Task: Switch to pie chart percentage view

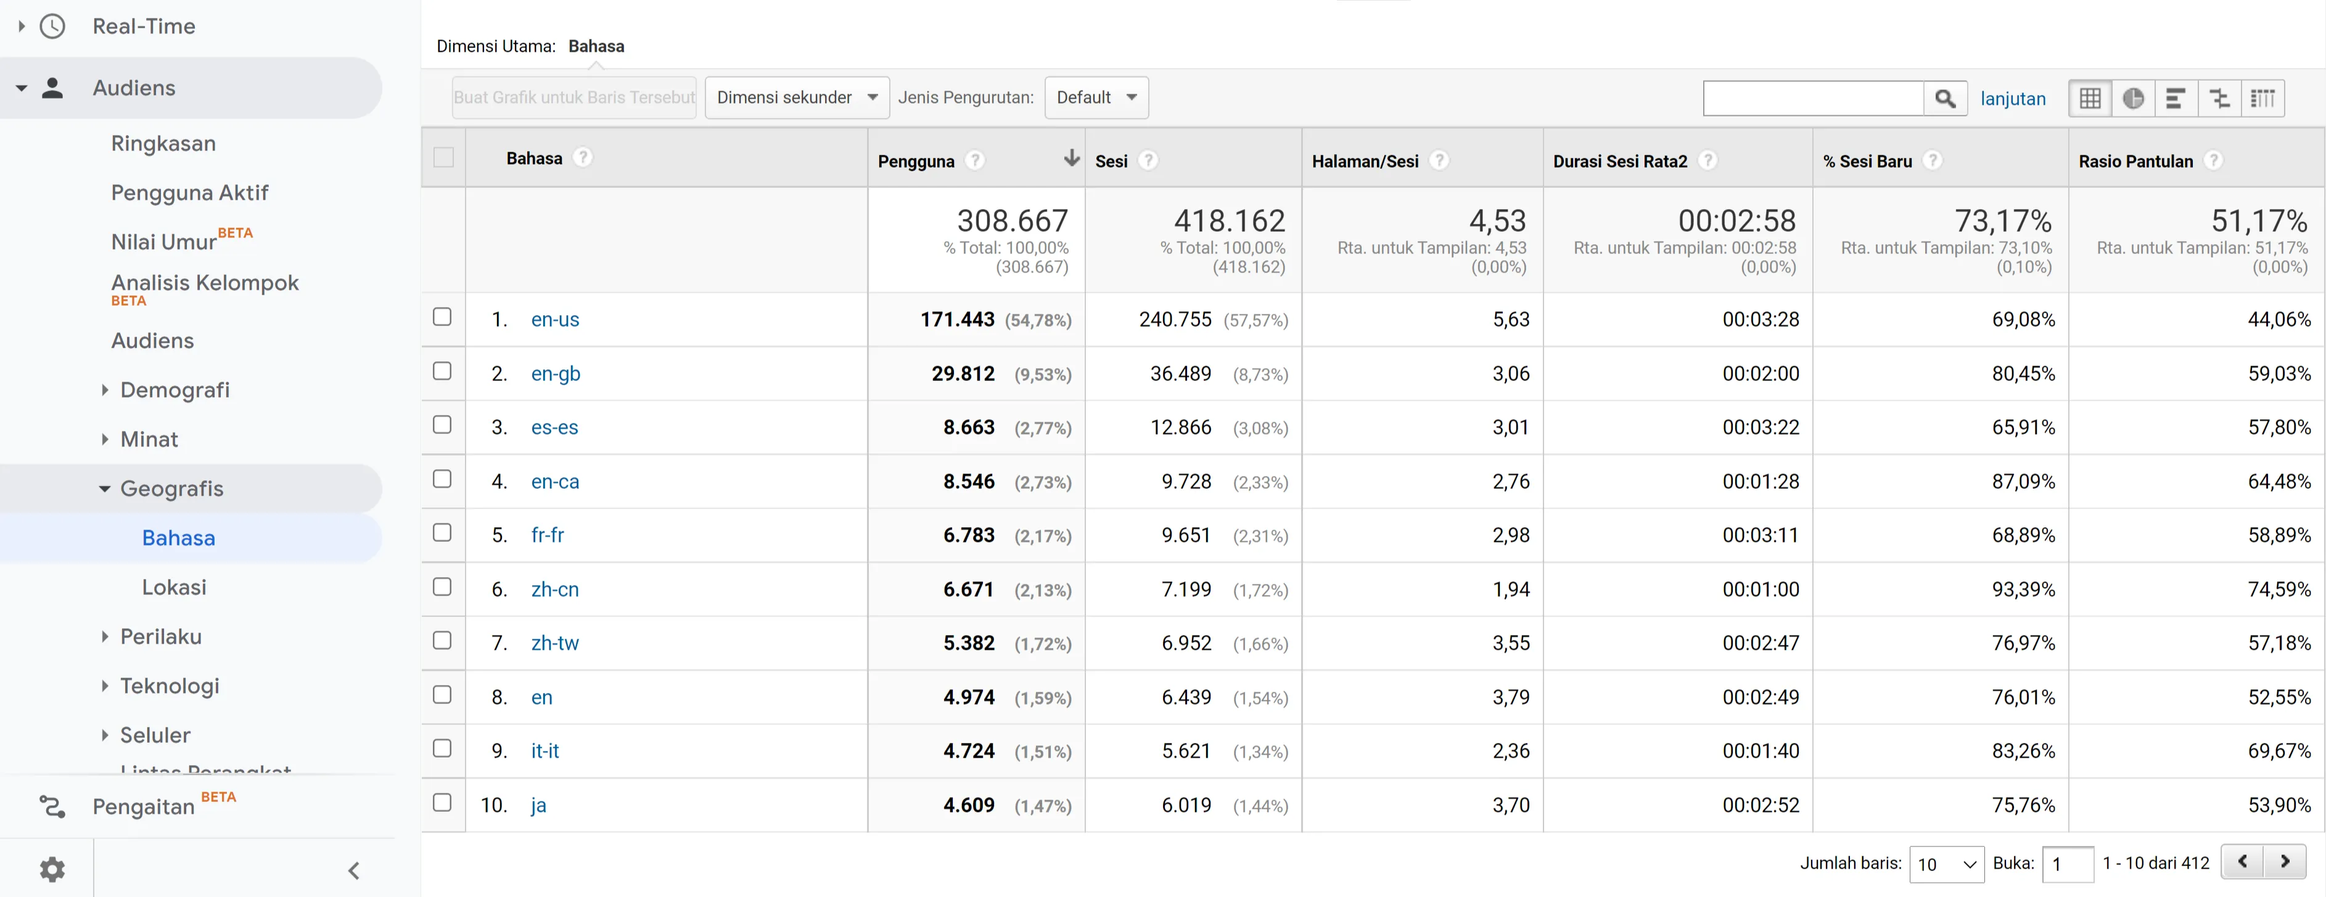Action: coord(2133,99)
